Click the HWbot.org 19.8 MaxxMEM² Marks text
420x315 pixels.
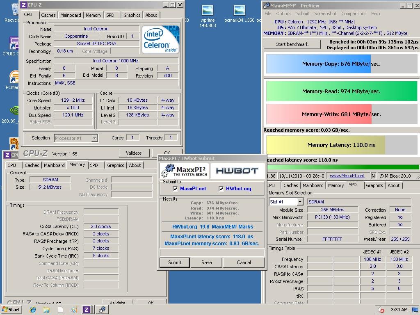coord(213,226)
